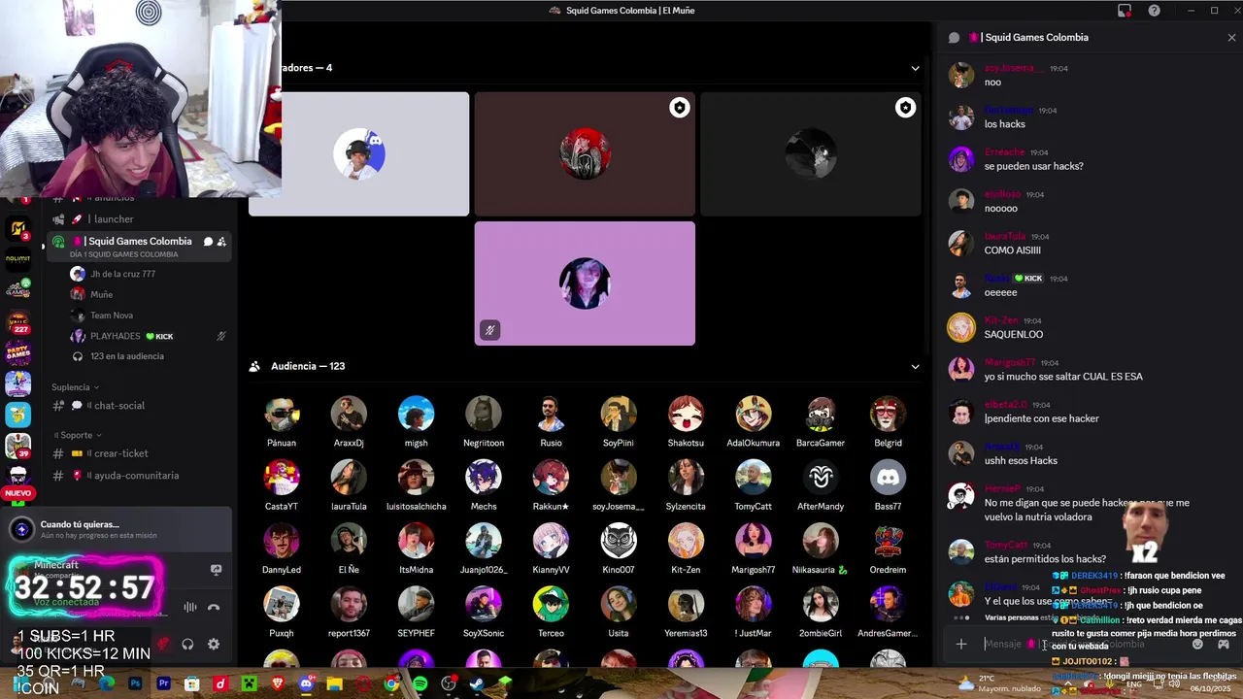The image size is (1243, 699).
Task: Click the red-avatar speaker tile
Action: pyautogui.click(x=585, y=153)
